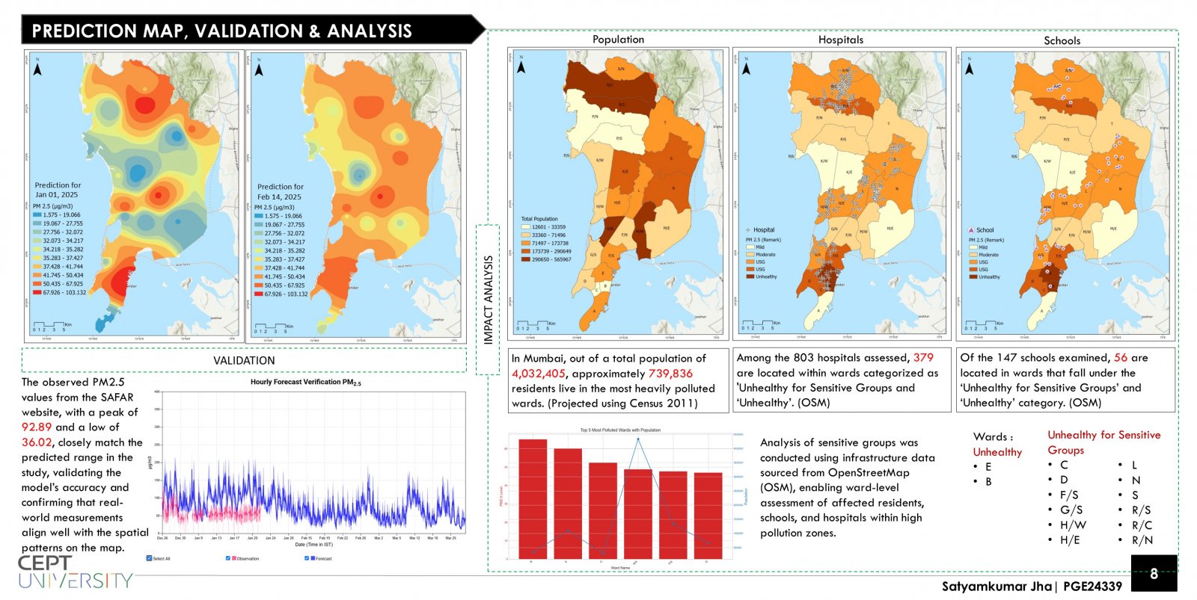Toggle the Select All checkbox under chart
Image resolution: width=1197 pixels, height=600 pixels.
(149, 558)
